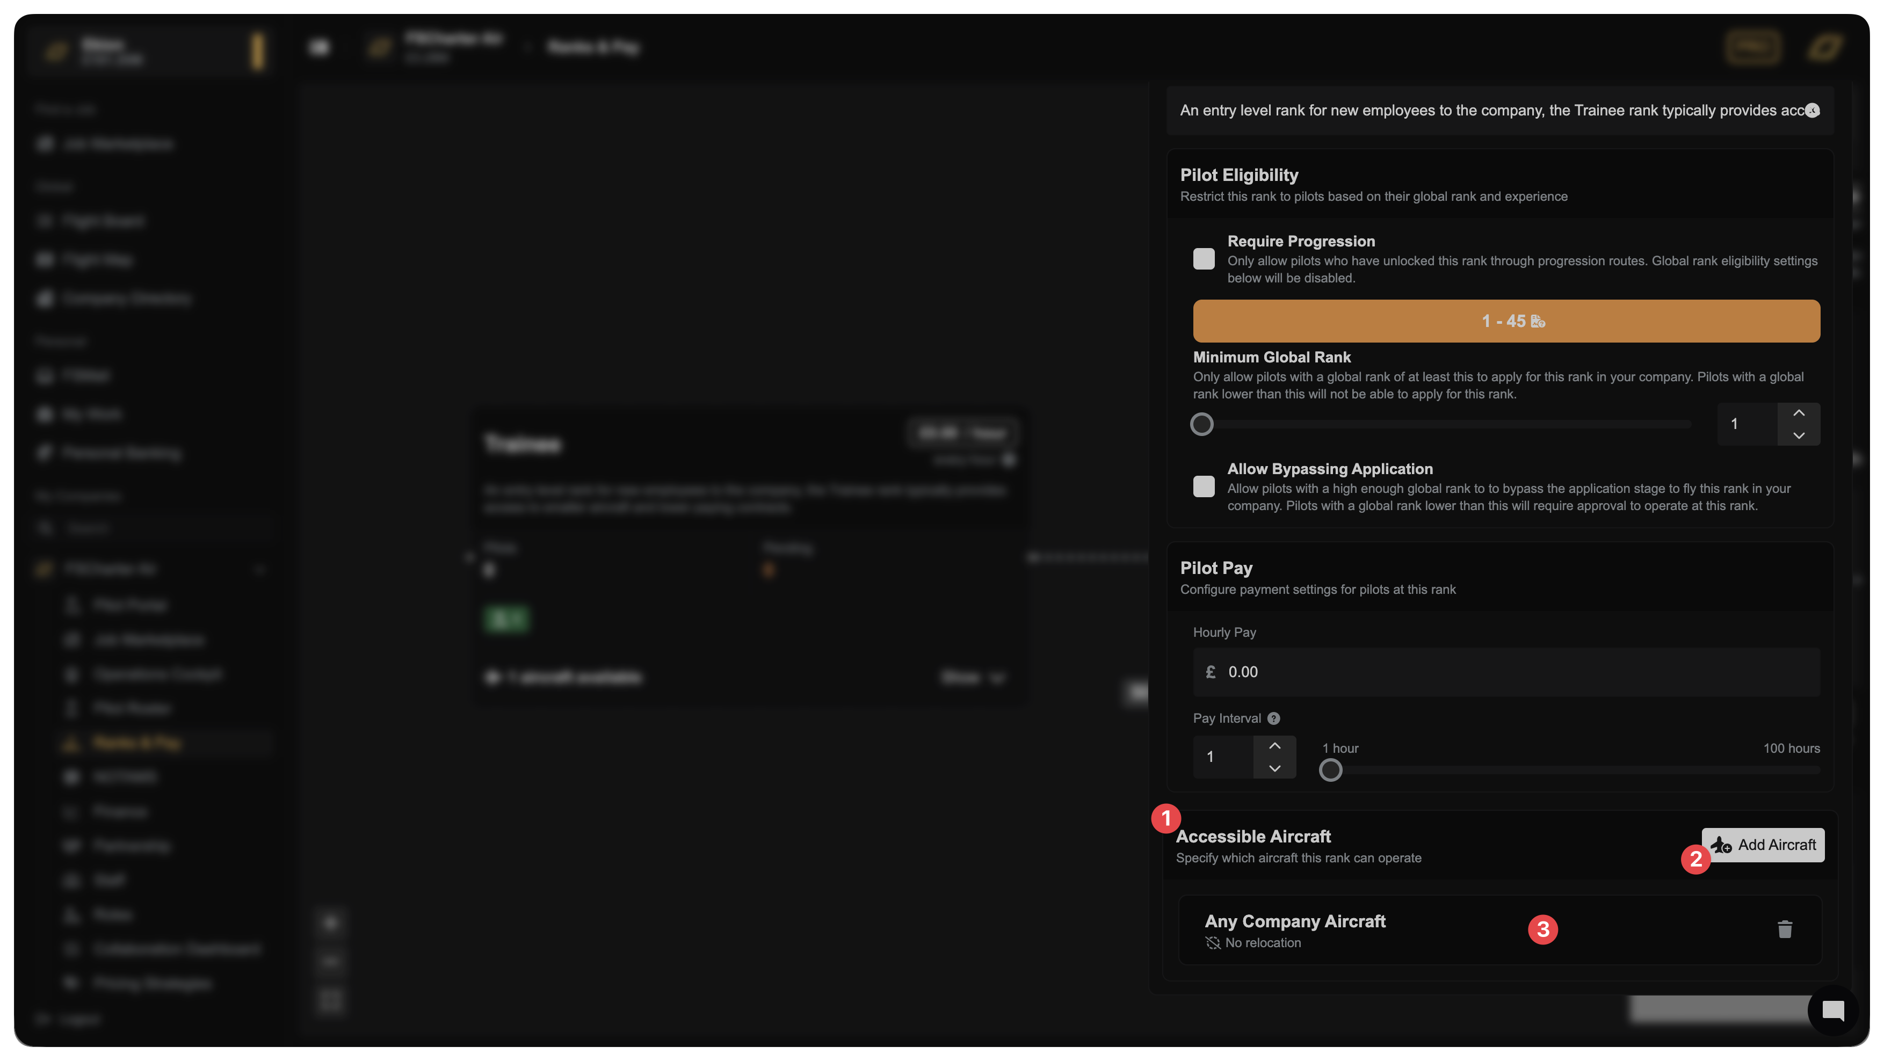Click the pay interval hours slider handle
This screenshot has height=1061, width=1884.
tap(1330, 770)
